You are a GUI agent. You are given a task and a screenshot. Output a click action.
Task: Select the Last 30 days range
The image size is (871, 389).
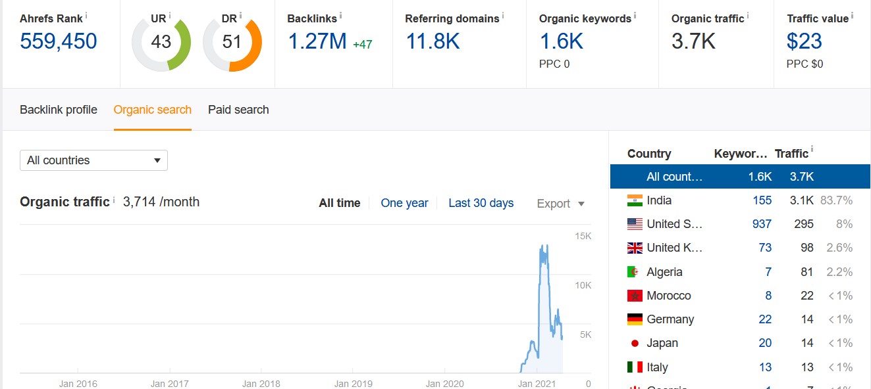click(x=481, y=203)
